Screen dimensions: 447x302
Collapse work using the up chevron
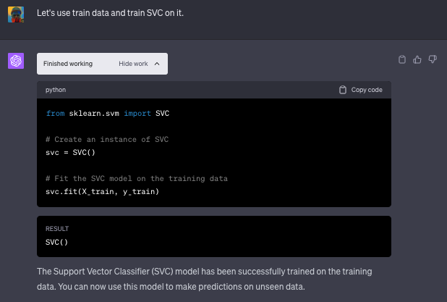click(157, 64)
